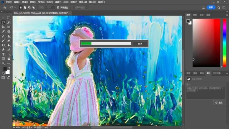Click the rainbow hue slider strip
229x129 pixels.
pos(224,43)
